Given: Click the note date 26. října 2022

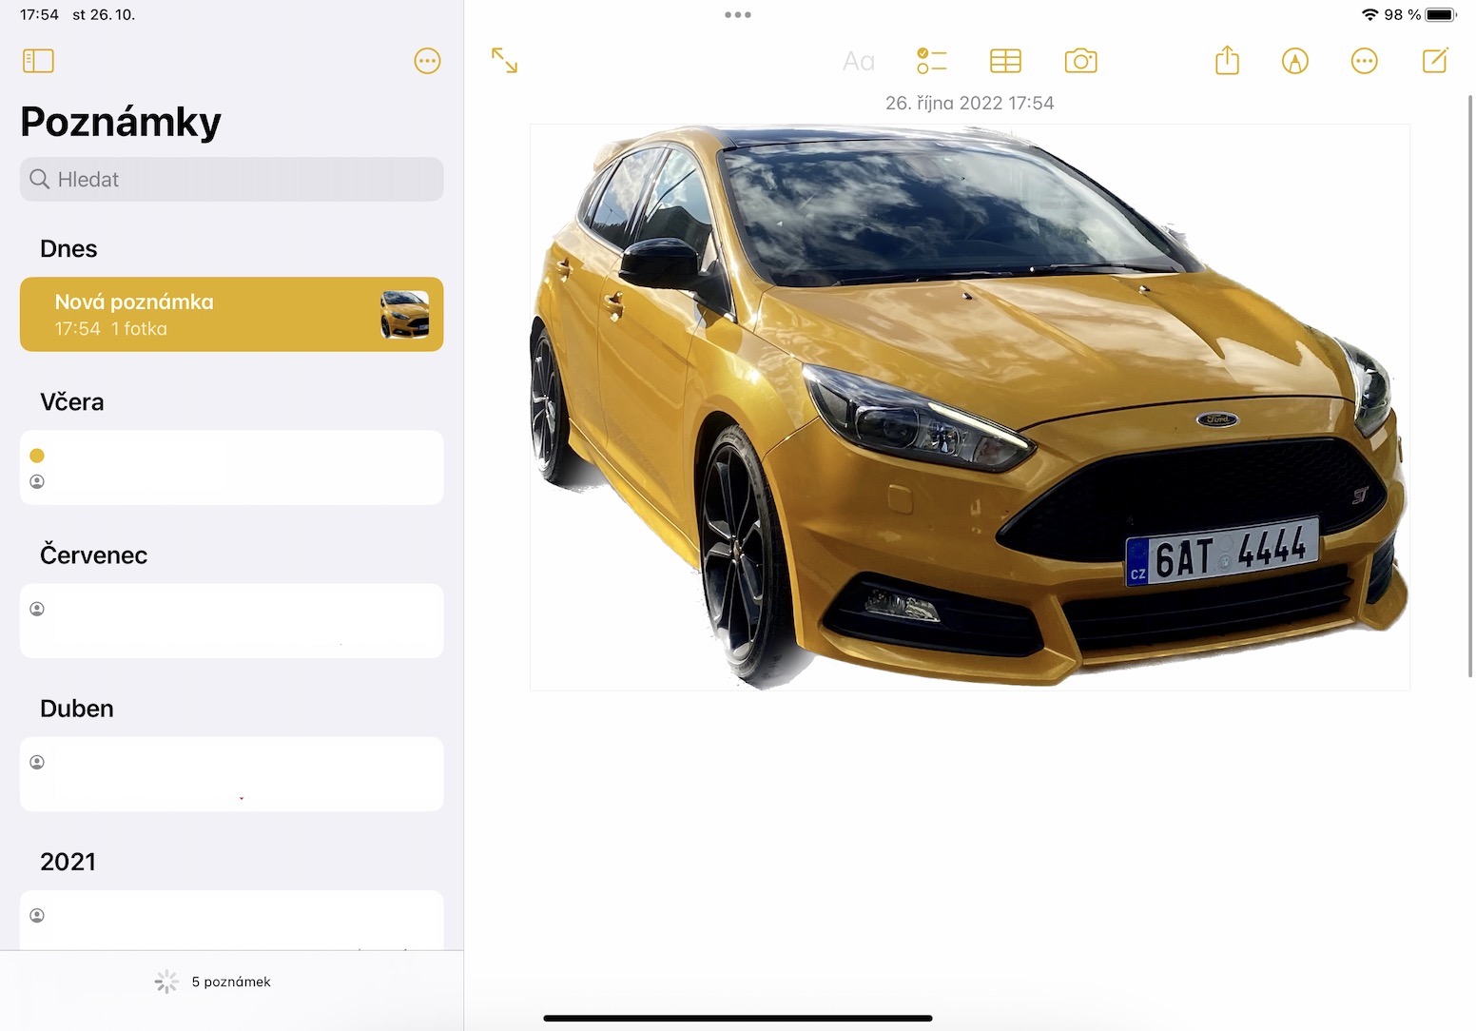Looking at the screenshot, I should (969, 103).
